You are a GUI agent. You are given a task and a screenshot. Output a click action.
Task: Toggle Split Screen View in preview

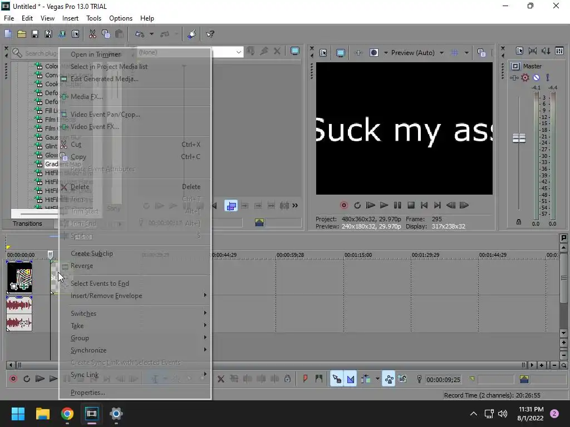(x=374, y=53)
